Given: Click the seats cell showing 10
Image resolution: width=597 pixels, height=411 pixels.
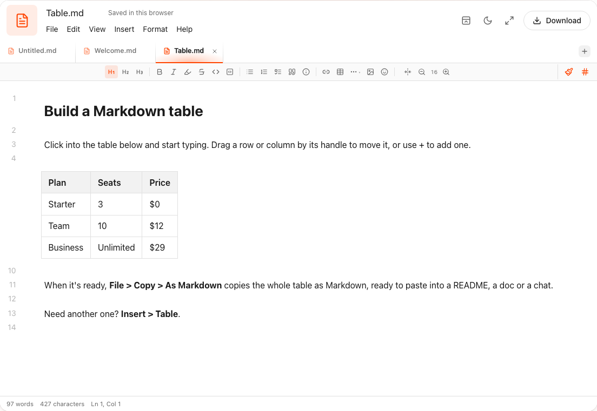Looking at the screenshot, I should (116, 226).
